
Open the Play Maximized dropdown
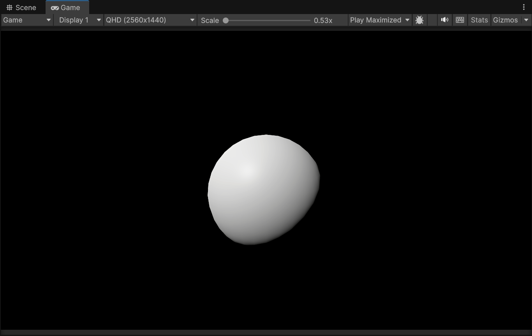pyautogui.click(x=379, y=20)
